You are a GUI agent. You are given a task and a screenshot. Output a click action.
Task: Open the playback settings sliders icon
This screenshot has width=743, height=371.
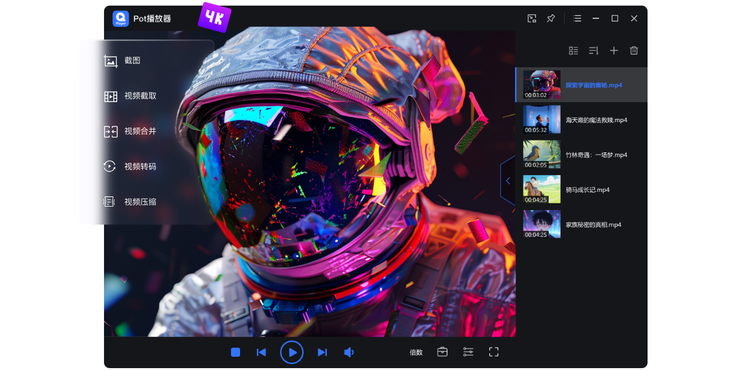pos(468,352)
